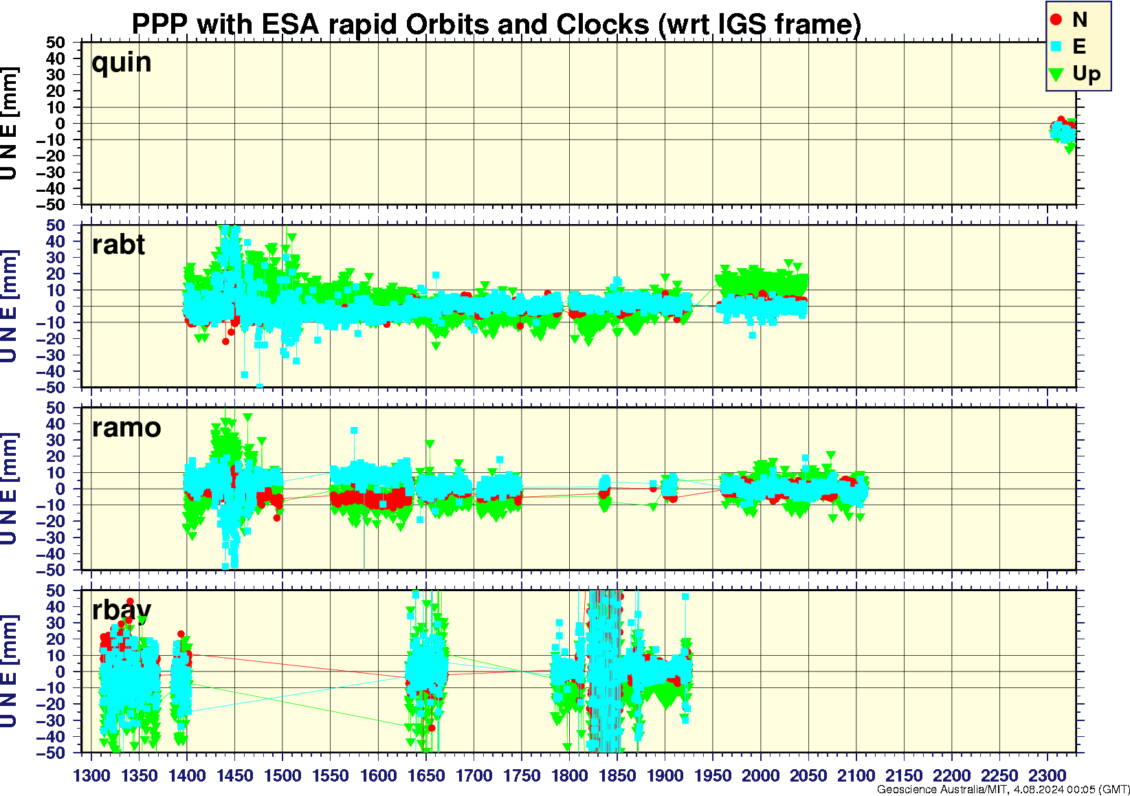Click the 1350 x-axis tick label
1130x796 pixels.
coord(139,775)
